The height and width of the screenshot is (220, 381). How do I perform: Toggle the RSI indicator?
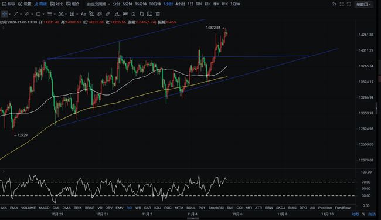pyautogui.click(x=130, y=208)
